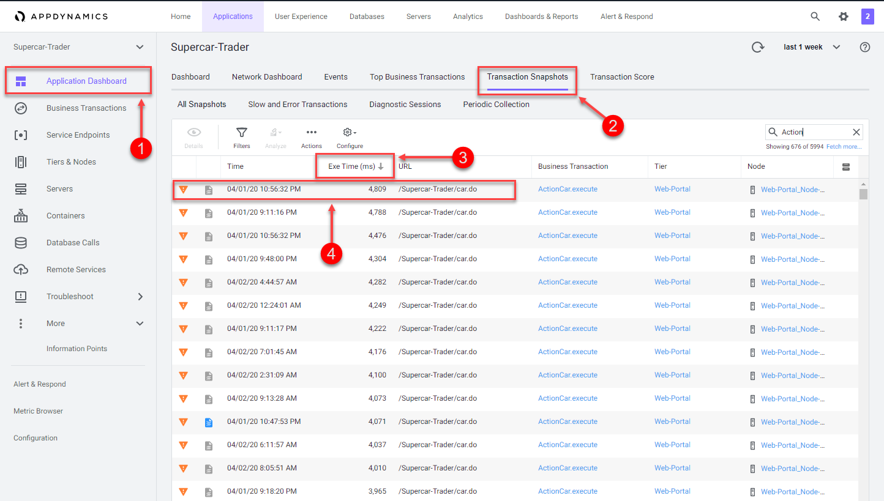Open the Configuration sidebar link
884x501 pixels.
[x=36, y=438]
